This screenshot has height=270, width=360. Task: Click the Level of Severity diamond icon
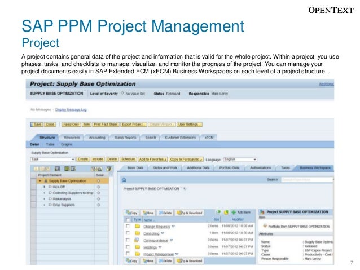point(122,93)
